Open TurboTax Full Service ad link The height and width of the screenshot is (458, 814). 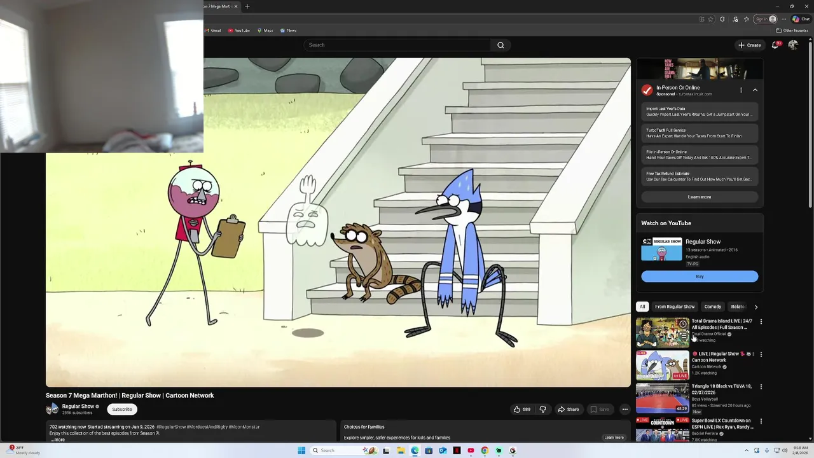point(700,133)
